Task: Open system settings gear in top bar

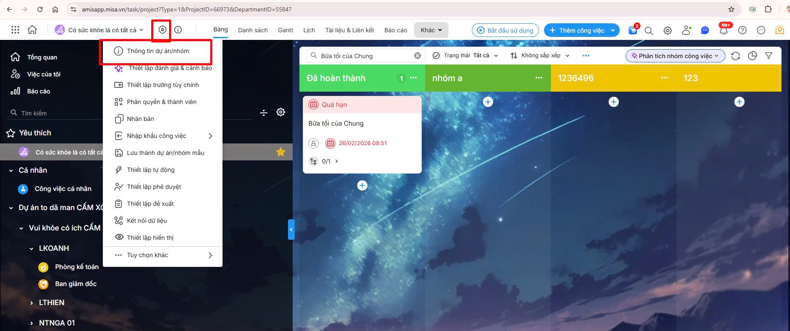Action: click(668, 31)
